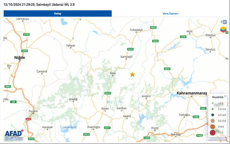Click the AFAD logo
Screen dimensions: 230x144
tap(14, 133)
